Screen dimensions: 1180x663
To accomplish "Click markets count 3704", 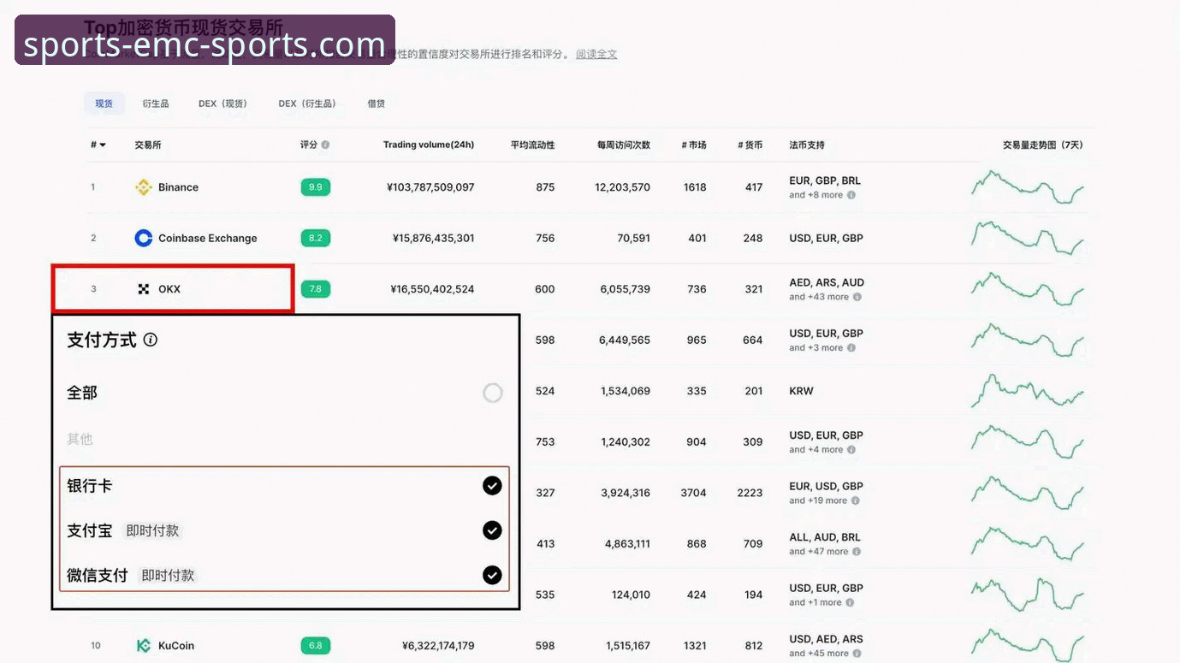I will pos(694,493).
